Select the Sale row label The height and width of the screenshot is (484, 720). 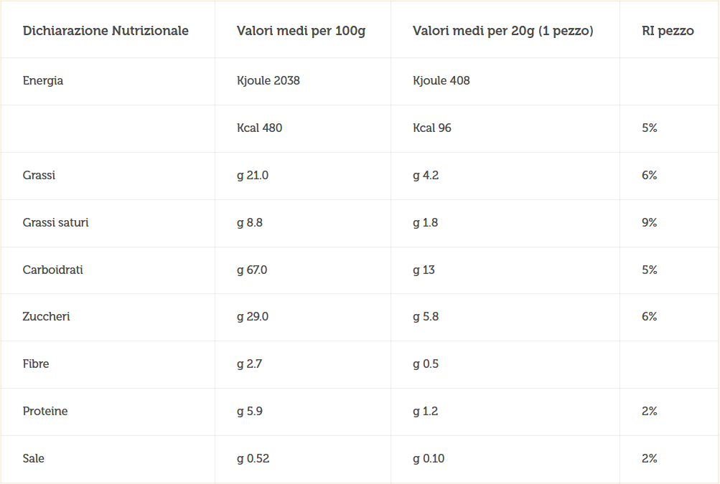click(34, 458)
